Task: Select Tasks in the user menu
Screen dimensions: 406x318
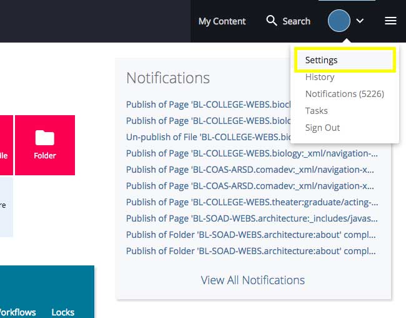Action: (x=316, y=111)
